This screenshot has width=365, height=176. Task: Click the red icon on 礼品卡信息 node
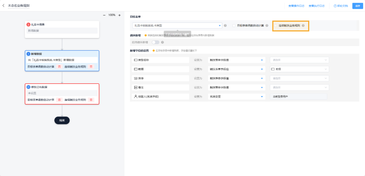(x=28, y=24)
